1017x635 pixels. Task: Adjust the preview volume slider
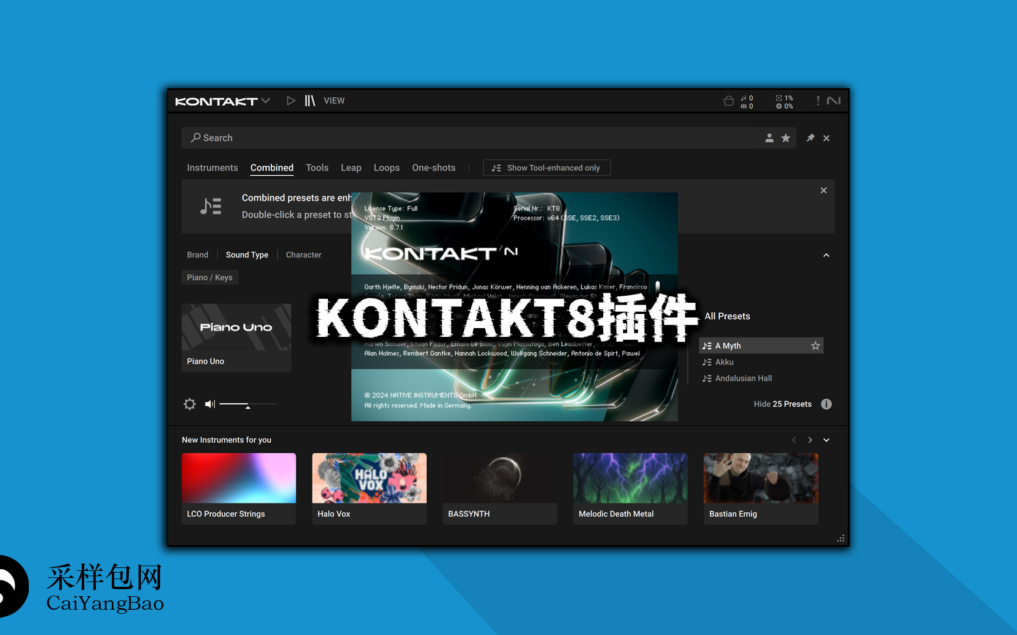[x=248, y=405]
